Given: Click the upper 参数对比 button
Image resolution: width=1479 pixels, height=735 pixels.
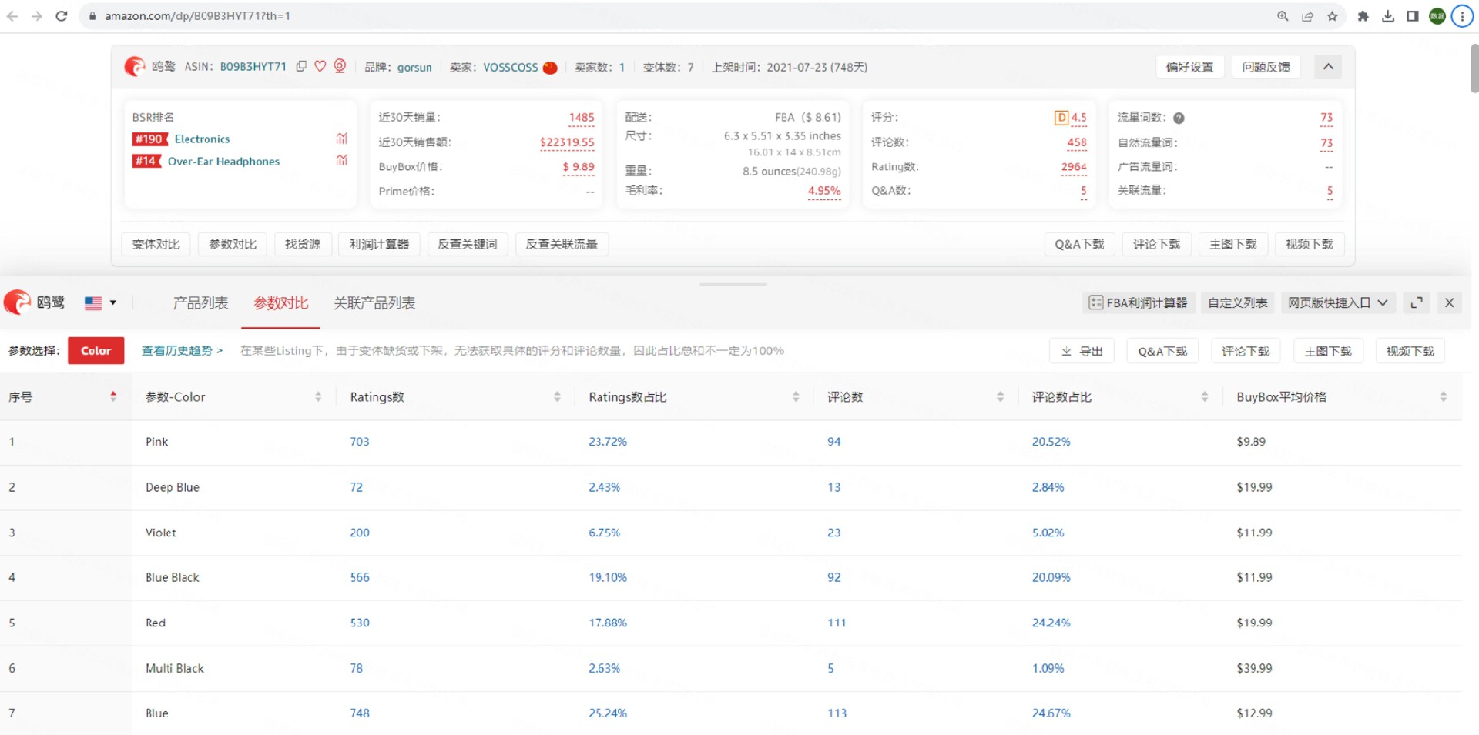Looking at the screenshot, I should coord(233,244).
